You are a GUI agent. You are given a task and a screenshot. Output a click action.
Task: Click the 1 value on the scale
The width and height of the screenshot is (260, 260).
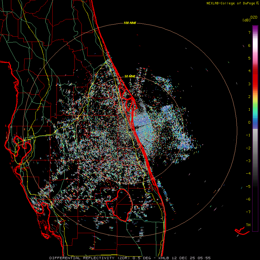tap(249, 109)
